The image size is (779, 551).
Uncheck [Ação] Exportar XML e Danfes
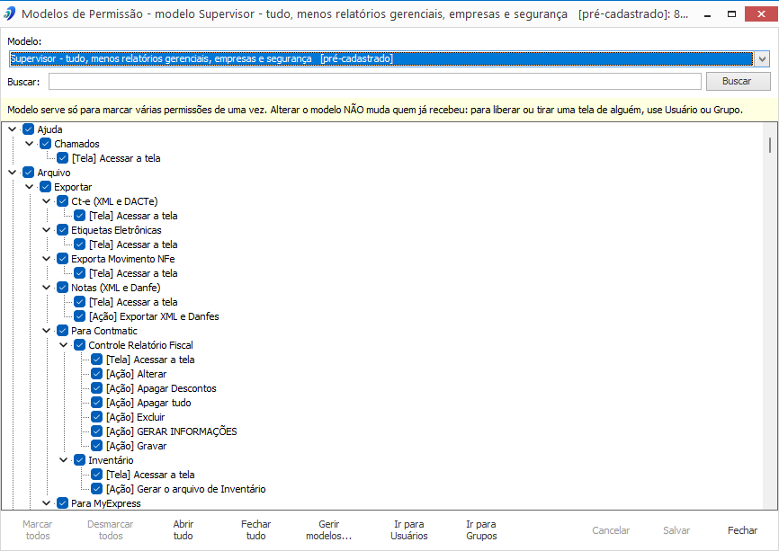pos(79,316)
